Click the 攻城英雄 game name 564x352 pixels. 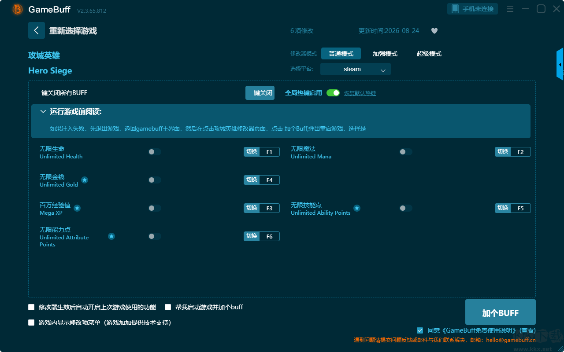[44, 55]
